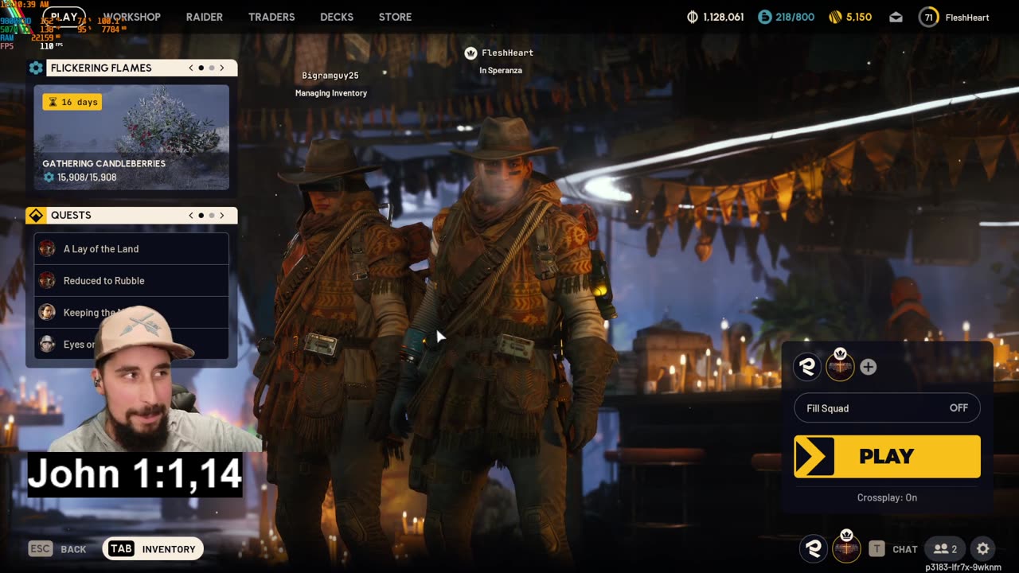Click the crown leader icon beside FleshHeart

click(x=470, y=53)
